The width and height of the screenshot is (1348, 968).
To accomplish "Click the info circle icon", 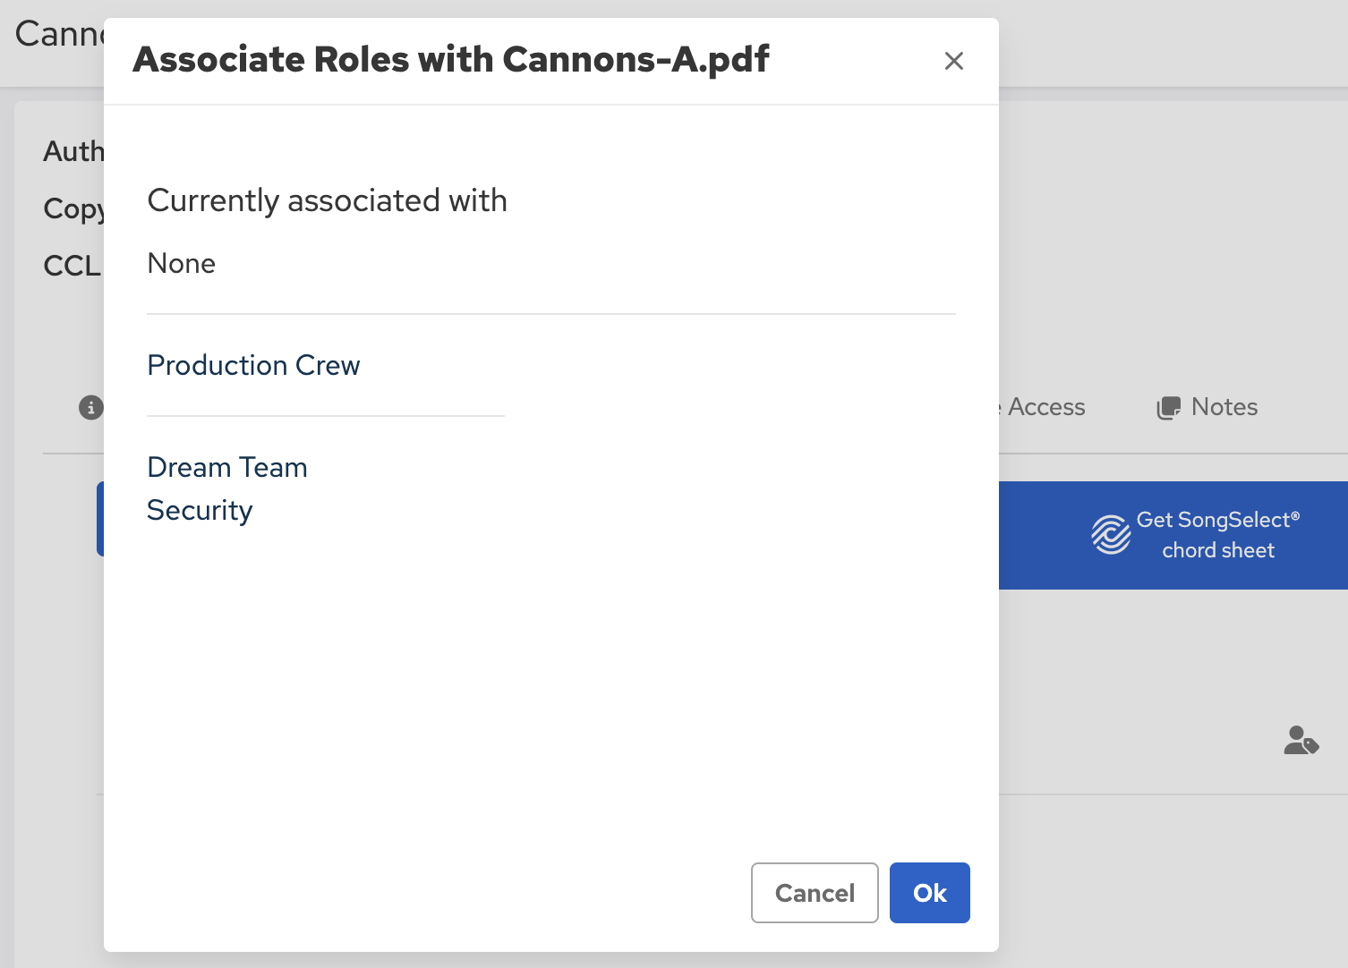I will click(x=90, y=407).
